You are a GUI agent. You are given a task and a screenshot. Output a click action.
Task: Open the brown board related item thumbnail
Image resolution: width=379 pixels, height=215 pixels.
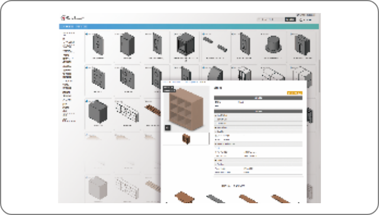(x=185, y=197)
